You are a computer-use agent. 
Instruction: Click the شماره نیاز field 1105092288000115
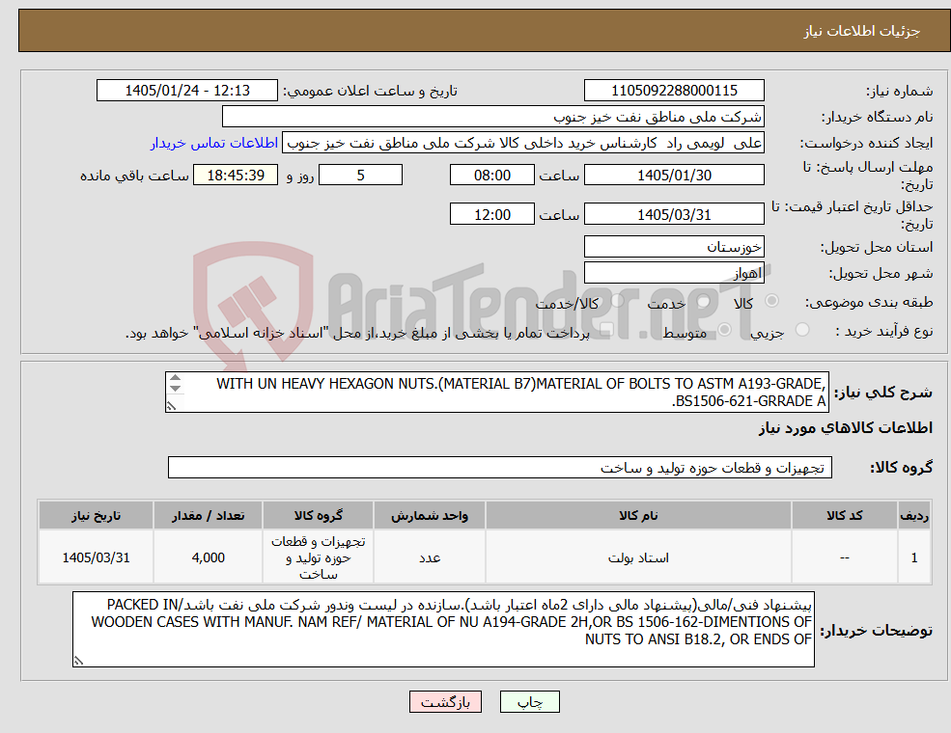(x=674, y=91)
